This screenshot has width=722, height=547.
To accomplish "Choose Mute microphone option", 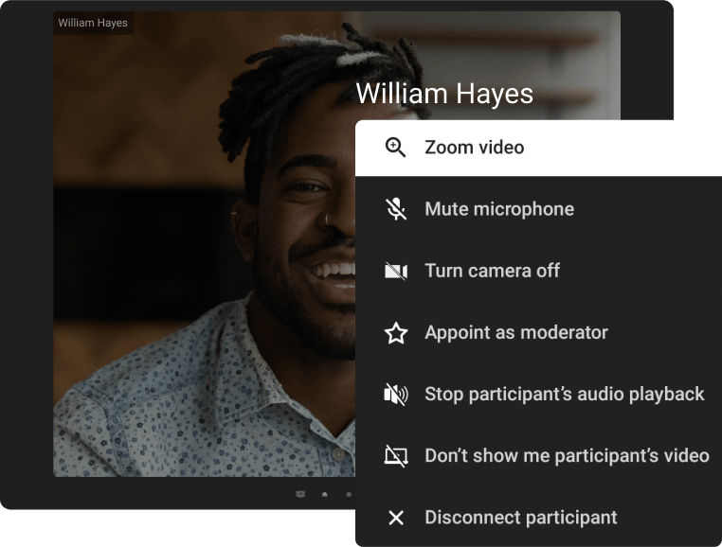I will point(498,209).
